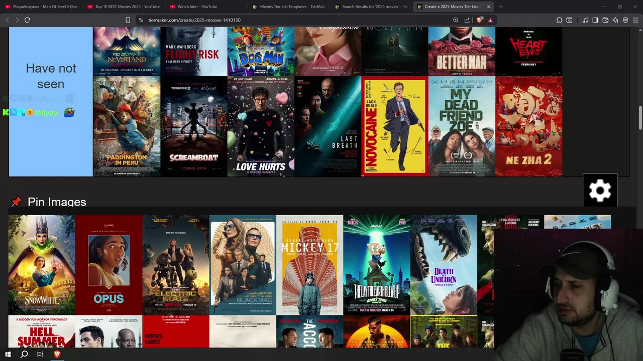
Task: Go back to the previous page
Action: point(7,20)
